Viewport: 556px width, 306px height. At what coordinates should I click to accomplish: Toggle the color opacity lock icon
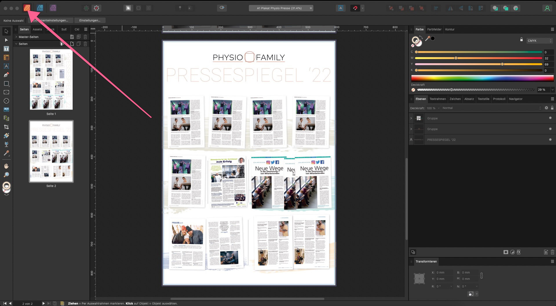(521, 40)
